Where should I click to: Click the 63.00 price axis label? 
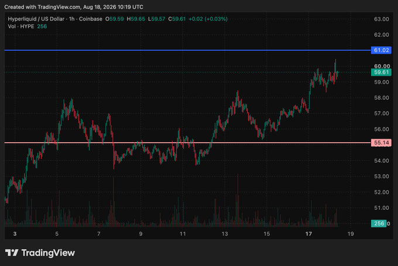tap(381, 19)
